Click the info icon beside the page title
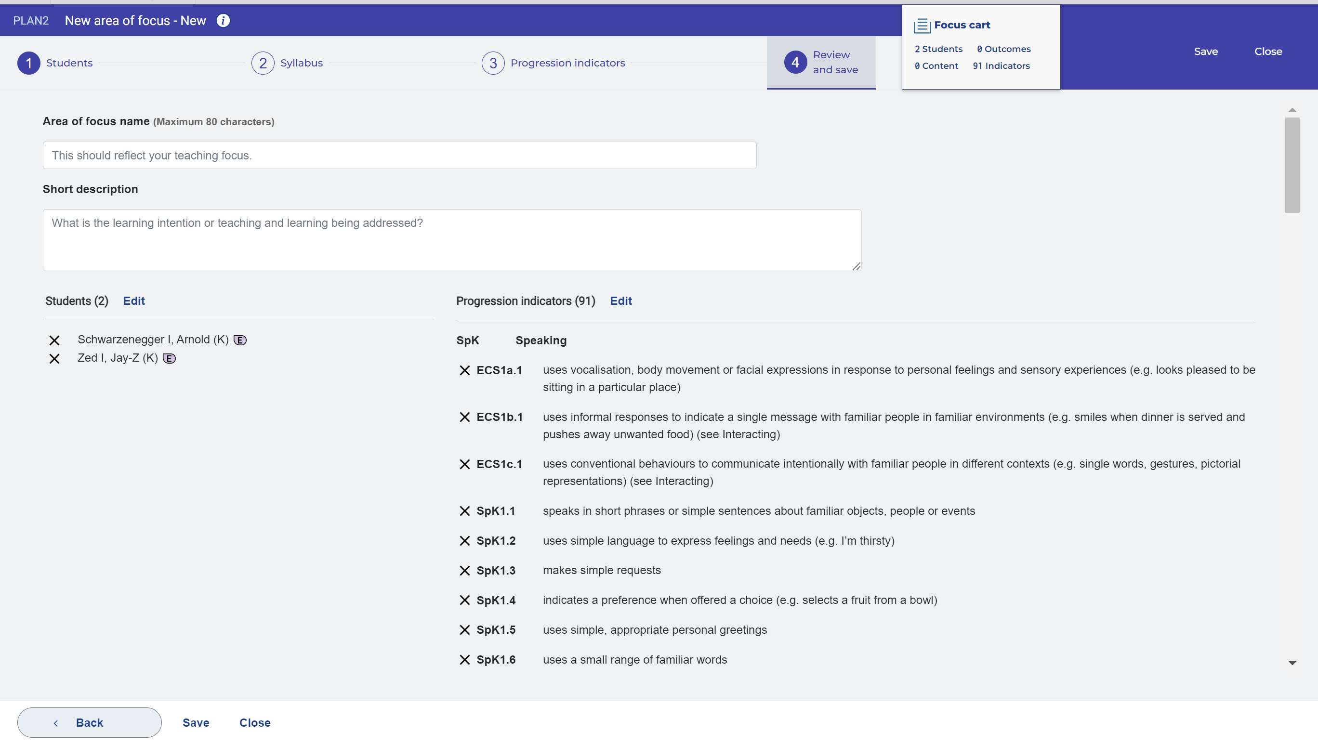The height and width of the screenshot is (745, 1318). [x=223, y=20]
